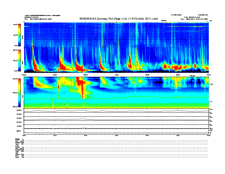Click the 40.00 tick on RAD2 color bar
The height and width of the screenshot is (174, 225).
click(15, 24)
